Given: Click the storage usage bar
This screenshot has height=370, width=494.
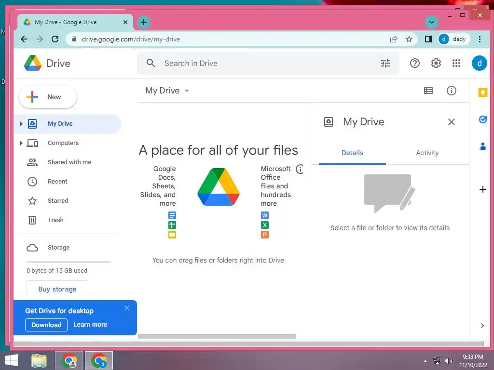Looking at the screenshot, I should pyautogui.click(x=69, y=262).
